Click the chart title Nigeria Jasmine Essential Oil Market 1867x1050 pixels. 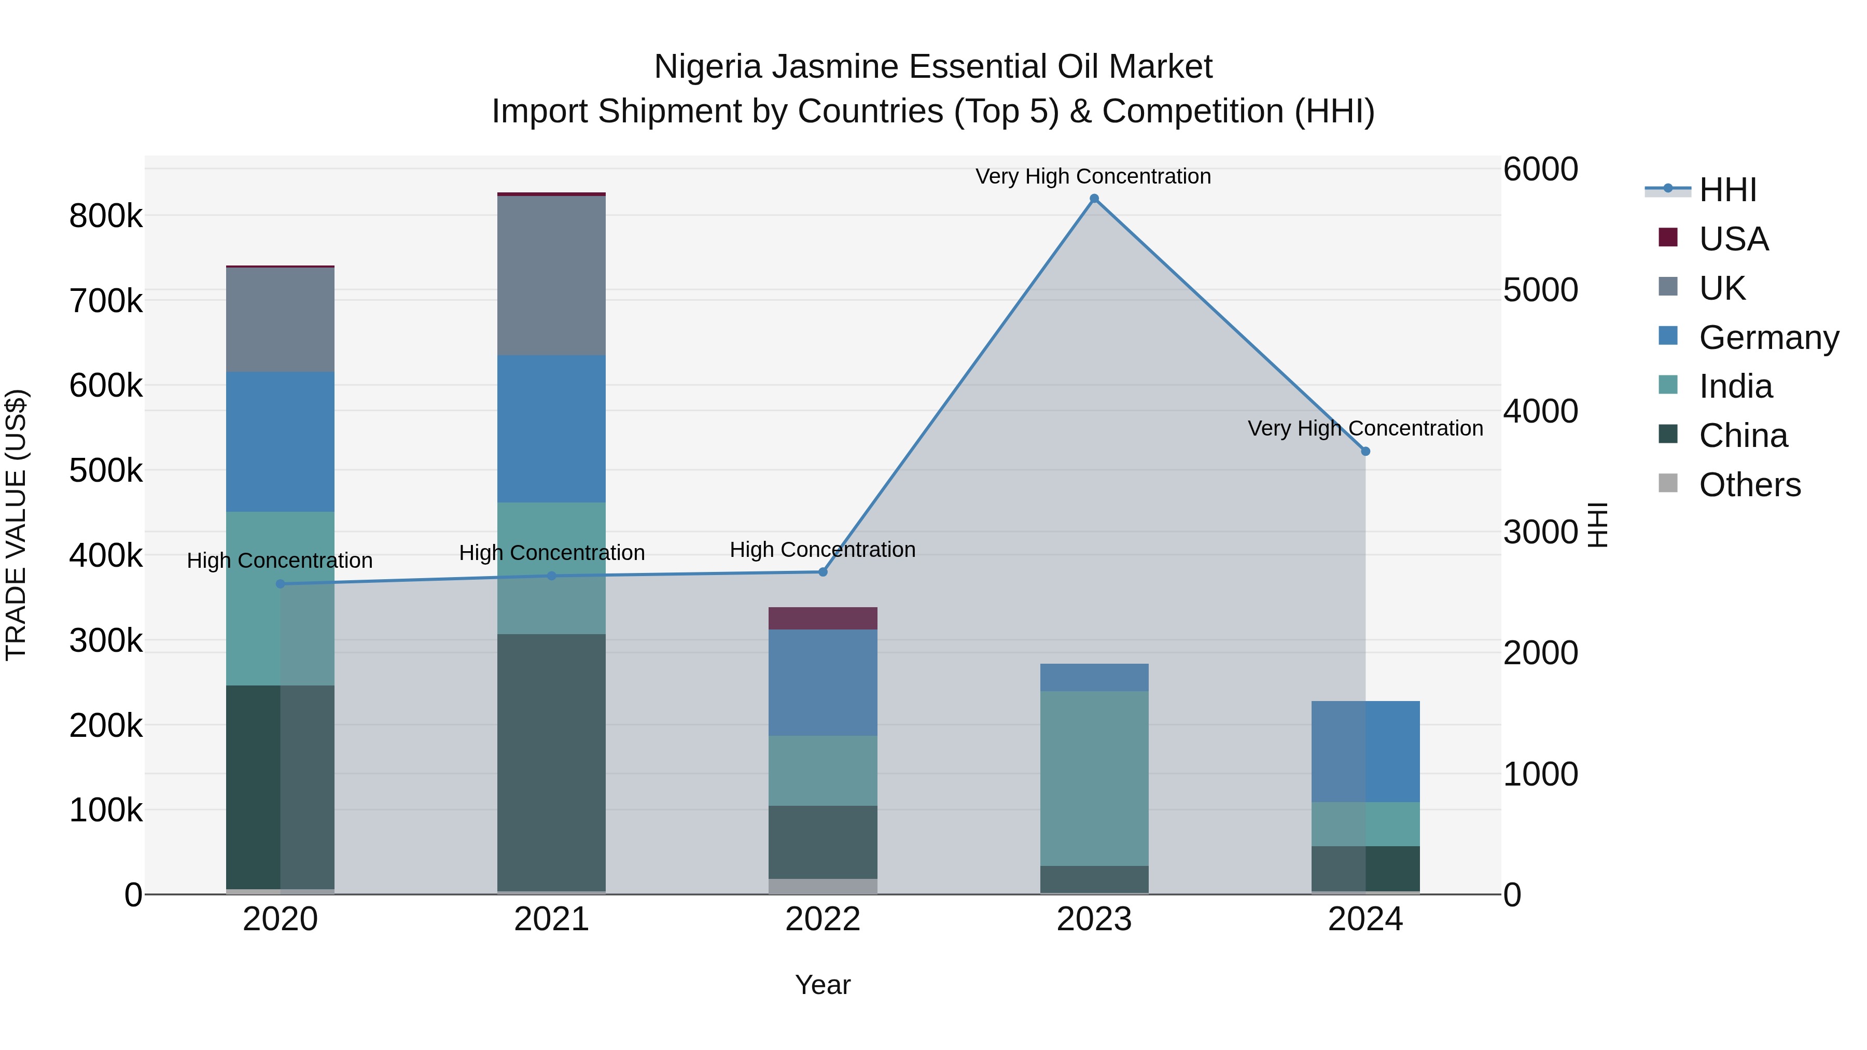pos(933,67)
